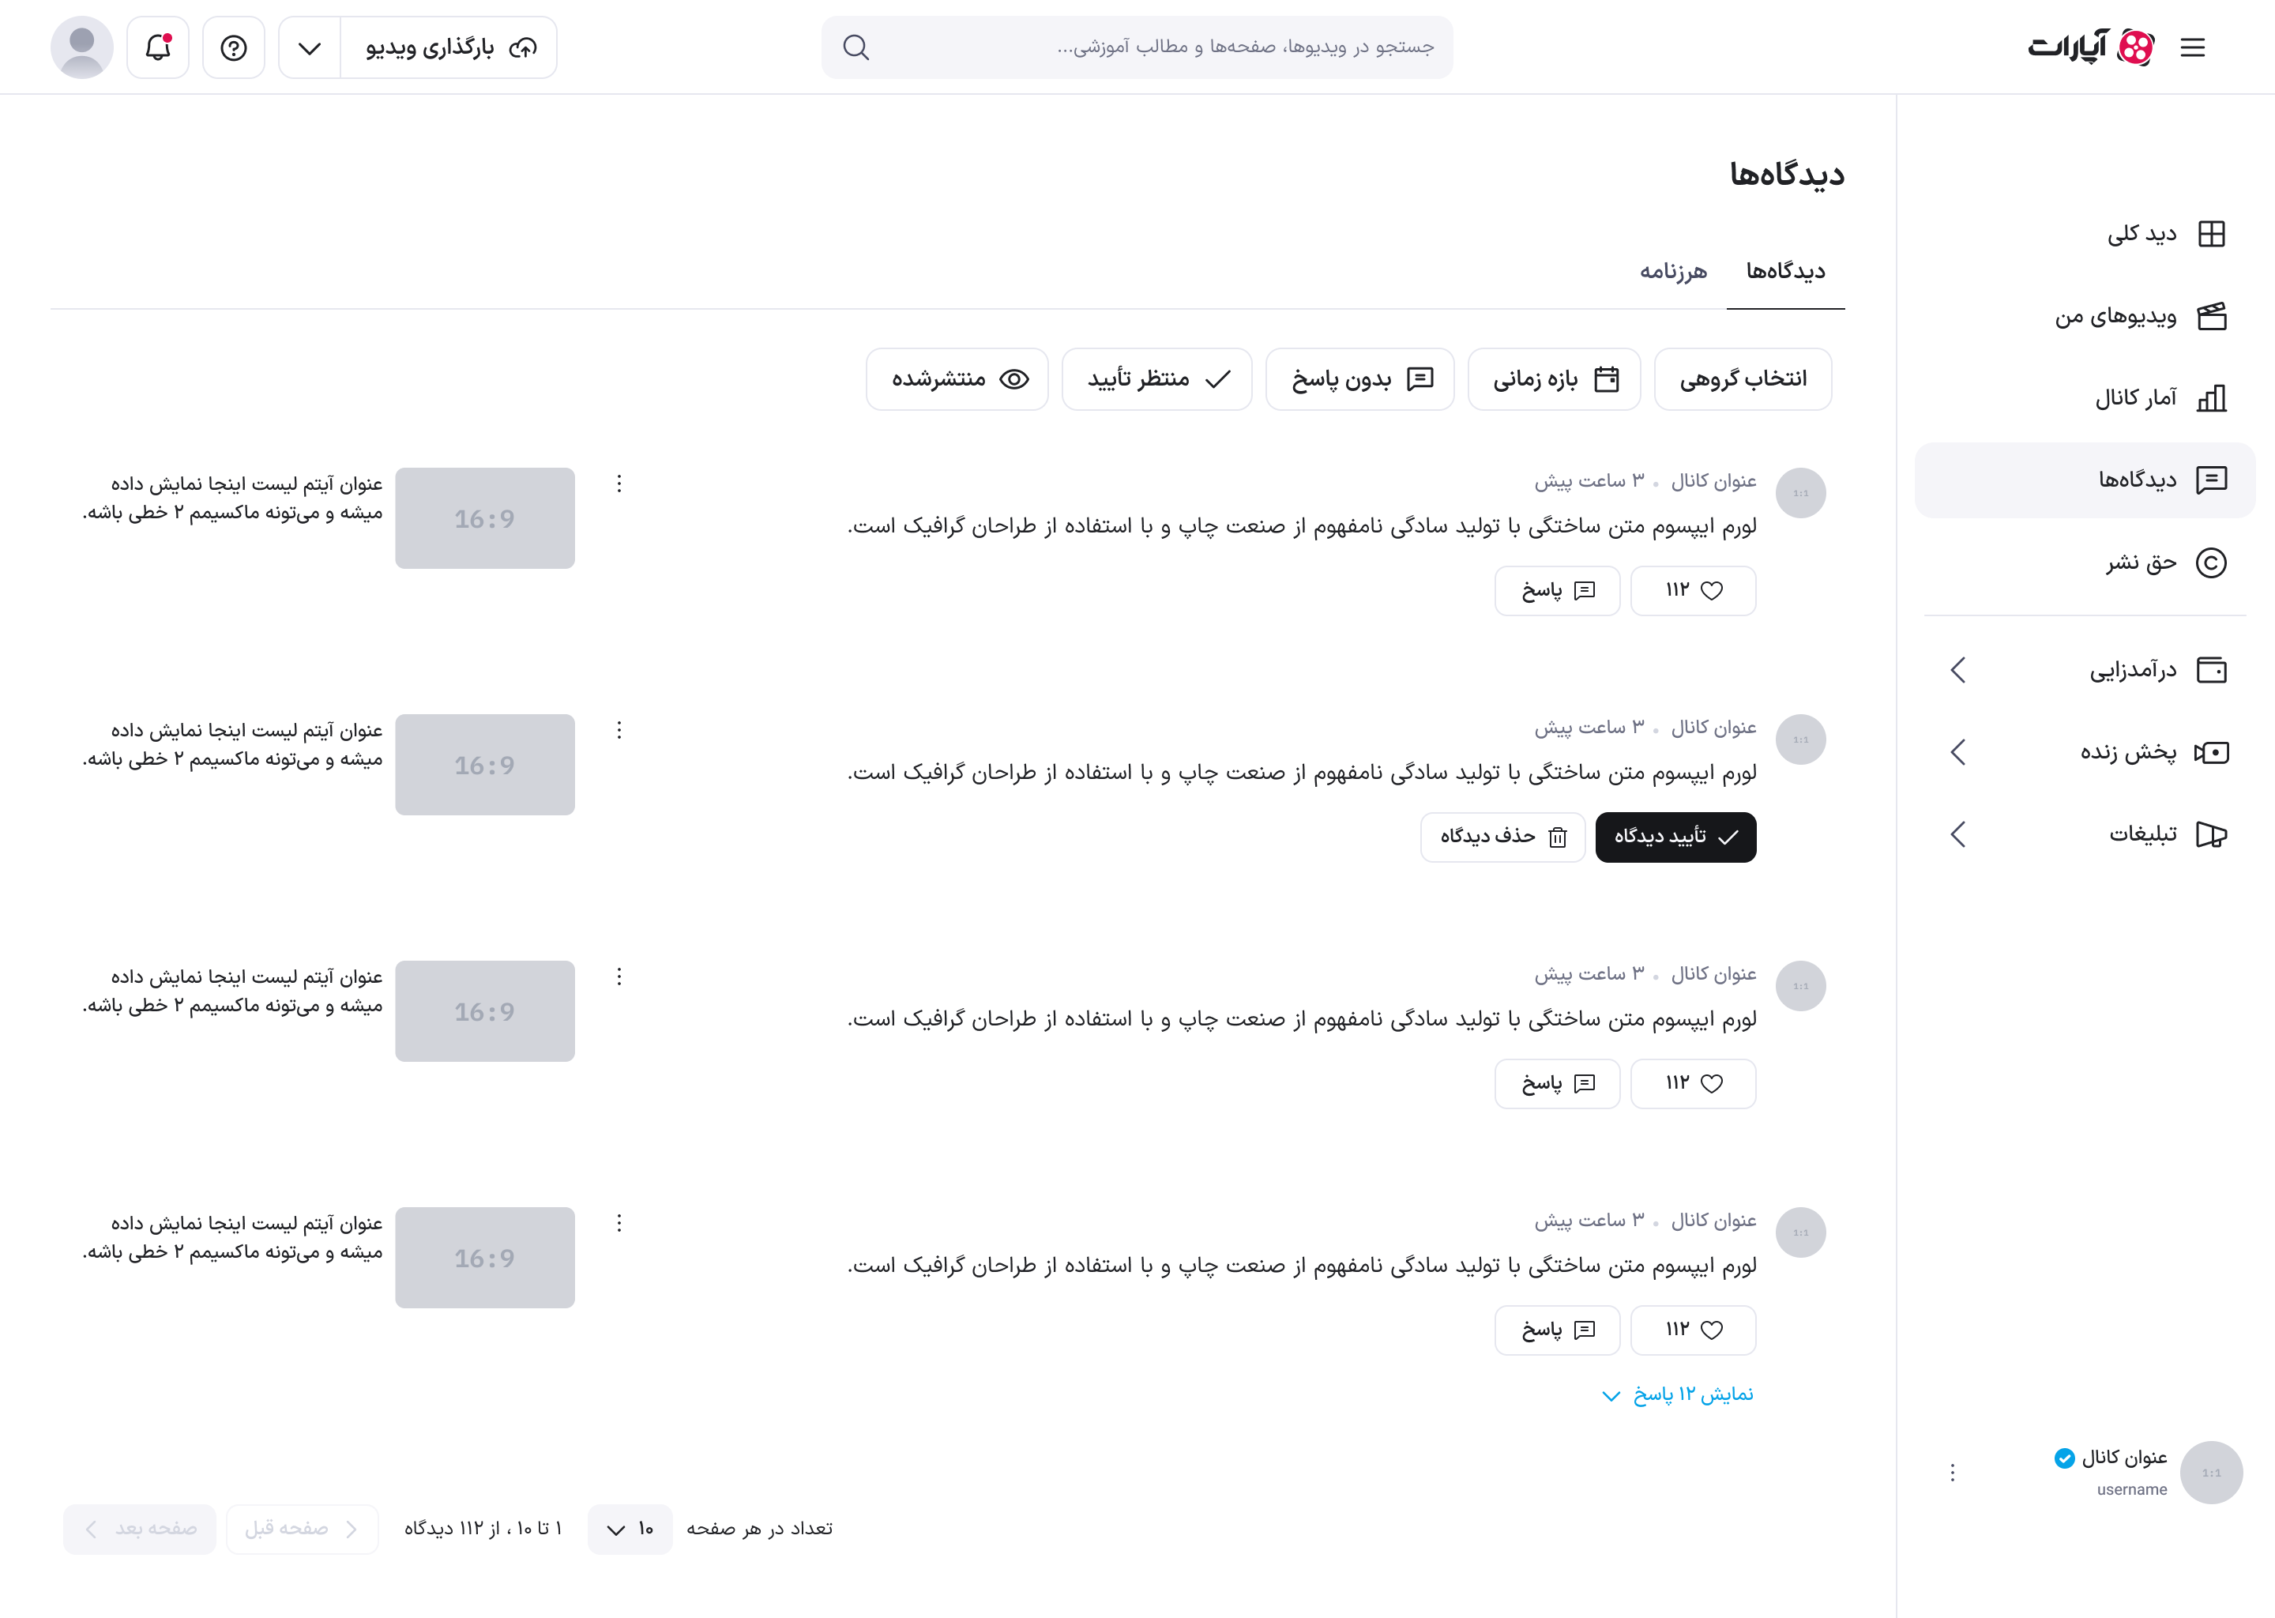Reply using the پاسخ button on first comment

click(x=1557, y=590)
